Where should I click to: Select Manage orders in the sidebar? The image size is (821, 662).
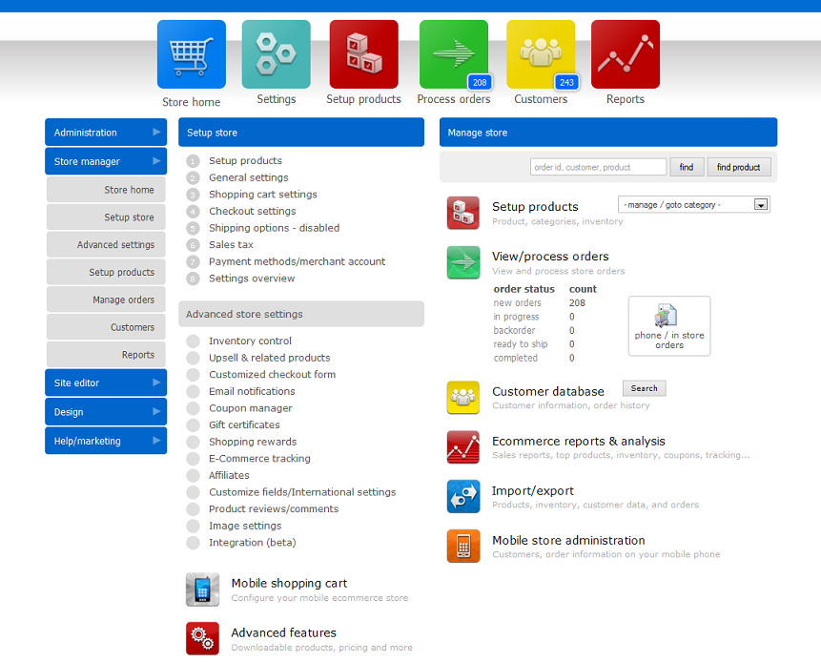point(107,300)
